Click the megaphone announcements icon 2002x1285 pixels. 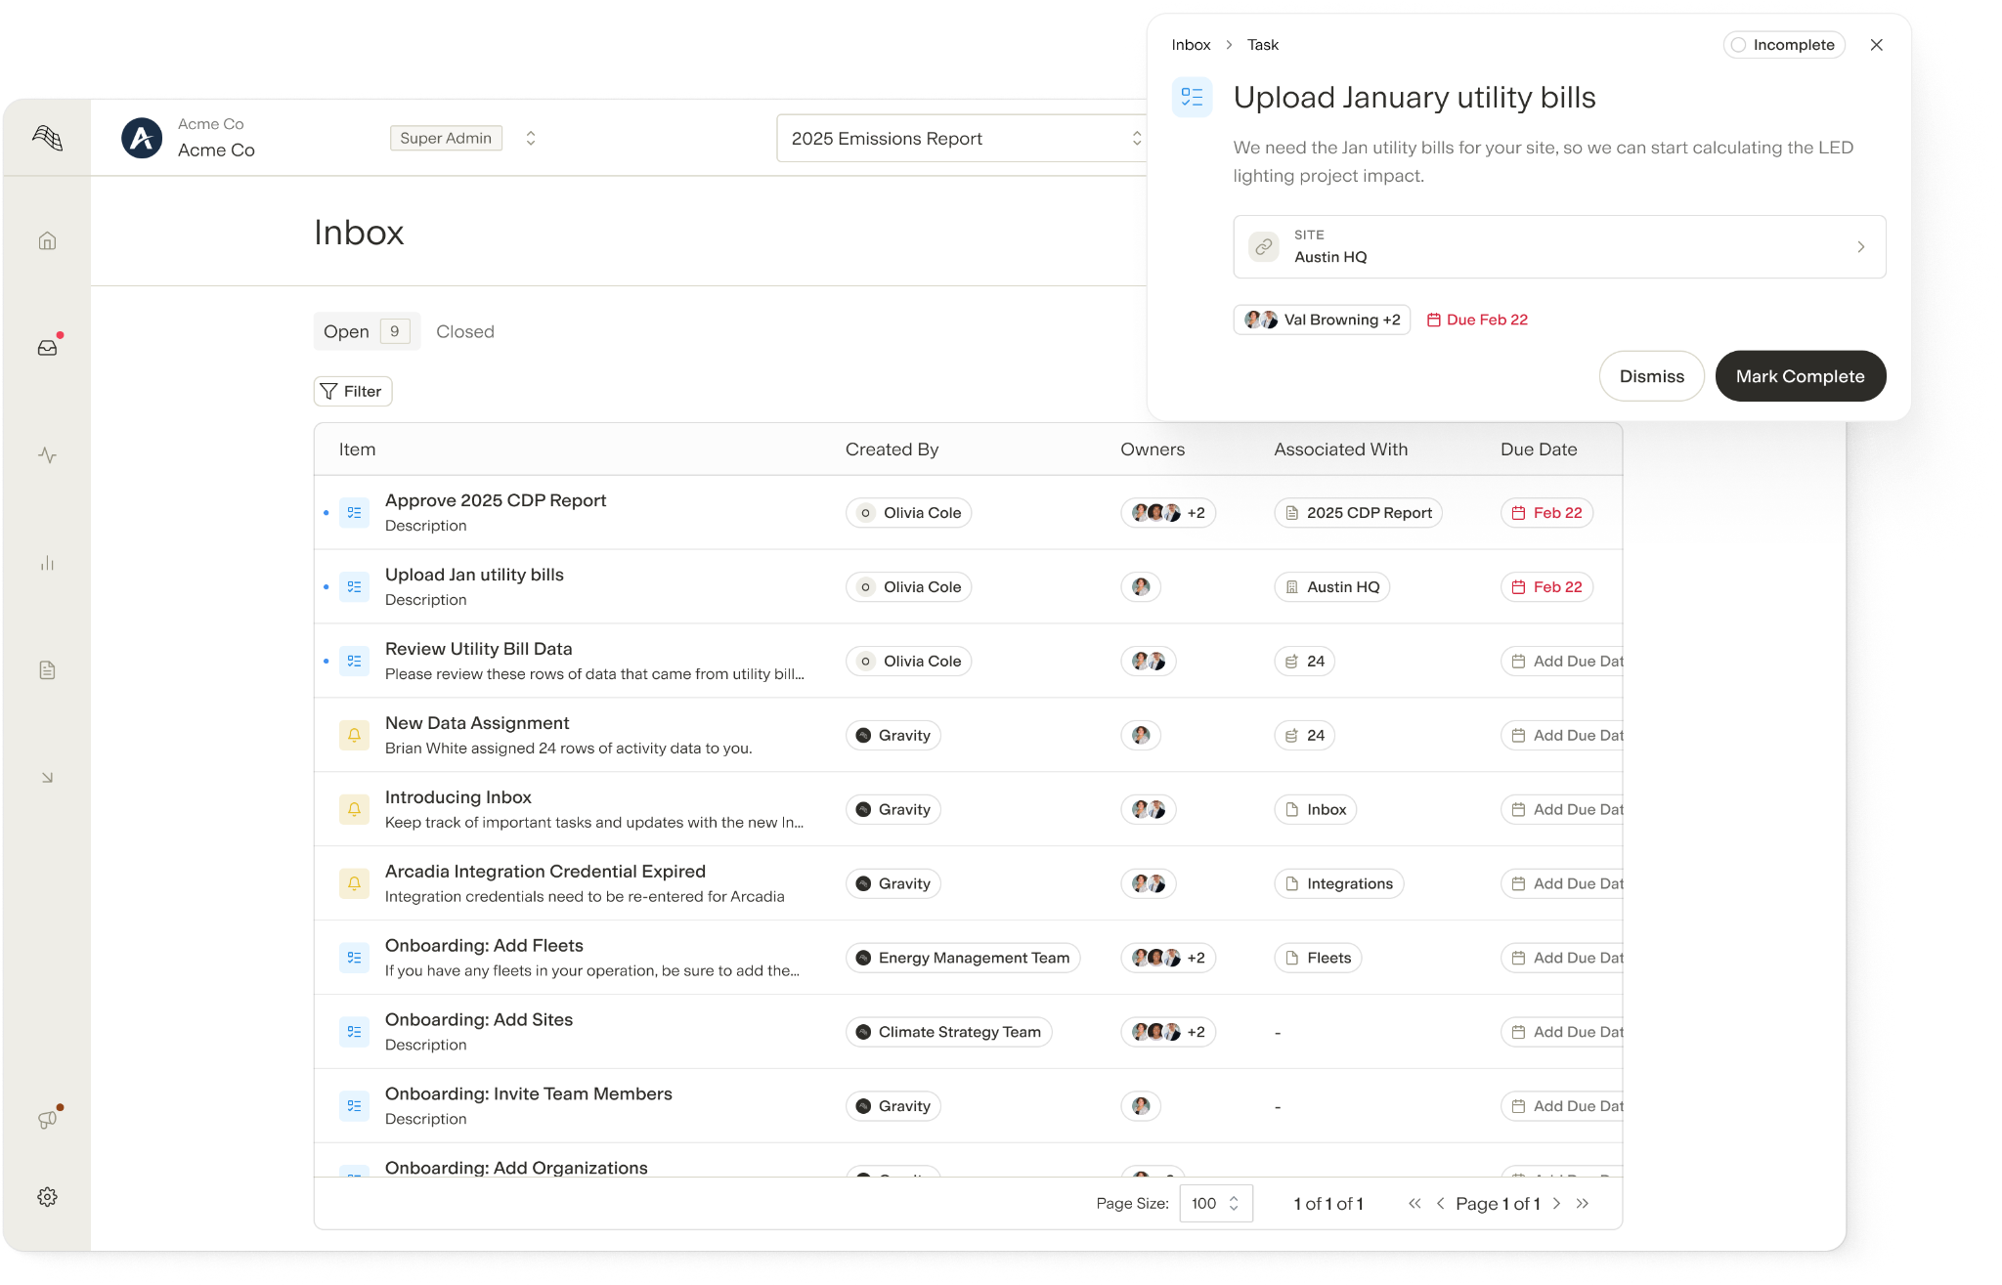point(47,1119)
